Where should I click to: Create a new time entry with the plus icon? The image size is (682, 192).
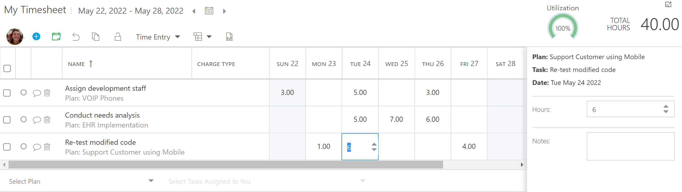[x=37, y=37]
